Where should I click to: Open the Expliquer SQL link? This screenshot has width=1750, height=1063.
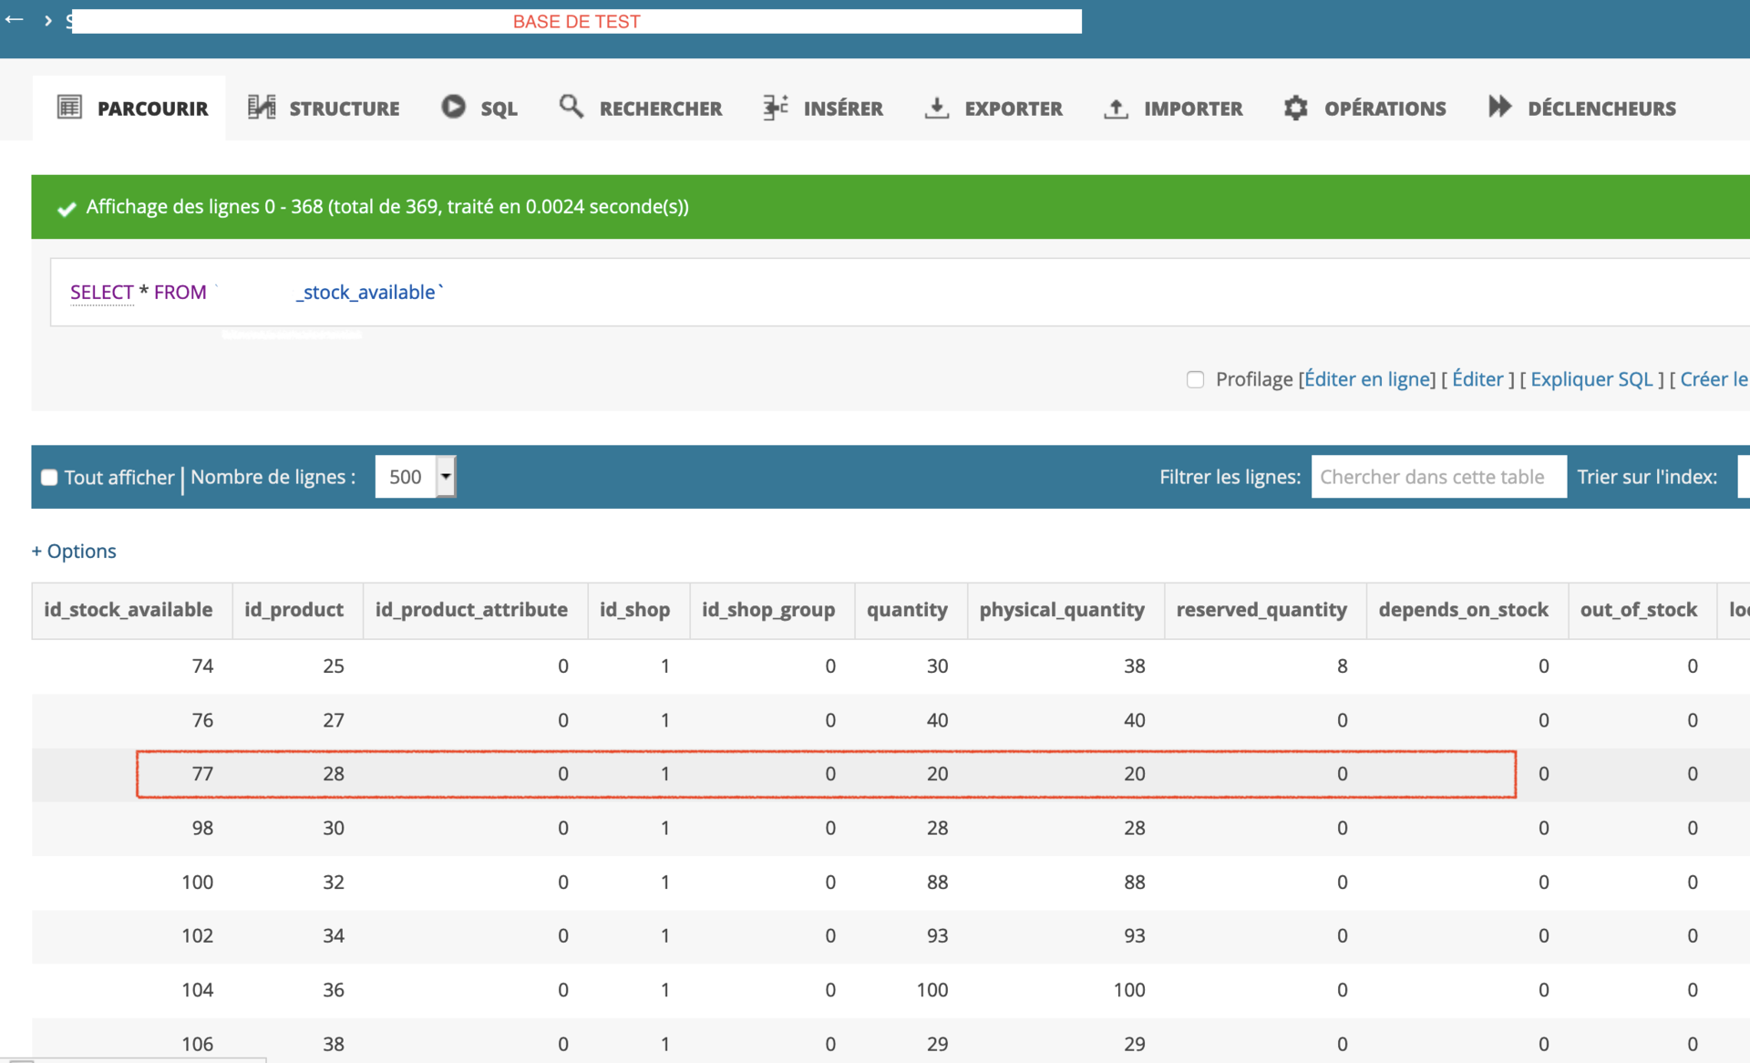(1591, 379)
